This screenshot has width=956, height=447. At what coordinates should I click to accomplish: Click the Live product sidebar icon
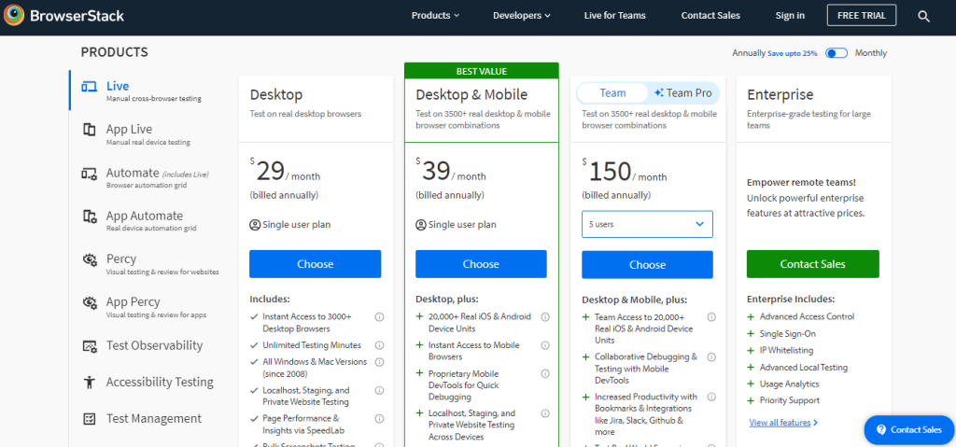(89, 87)
